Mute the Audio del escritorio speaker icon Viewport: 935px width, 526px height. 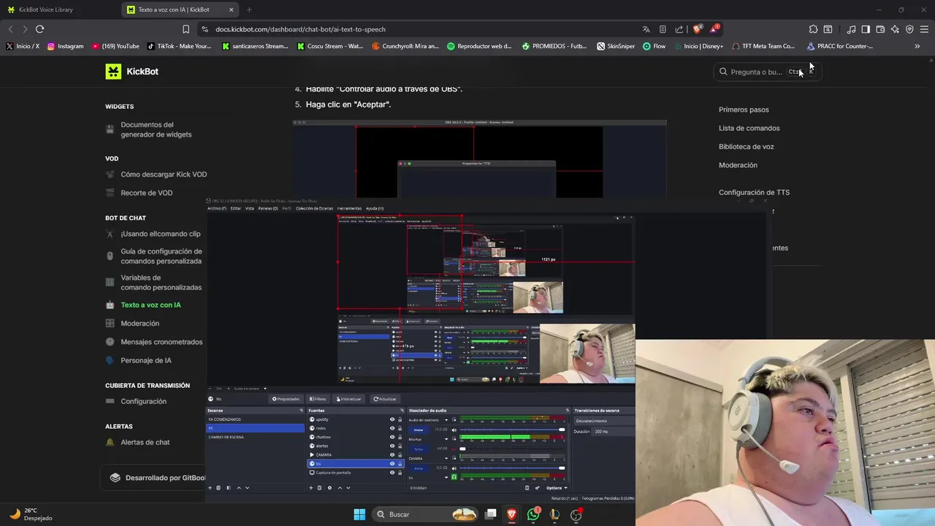[x=454, y=430]
